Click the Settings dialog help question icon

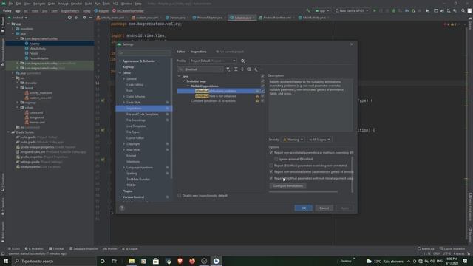click(122, 208)
